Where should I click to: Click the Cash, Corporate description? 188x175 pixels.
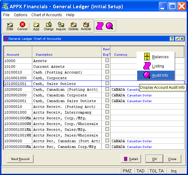50,78
